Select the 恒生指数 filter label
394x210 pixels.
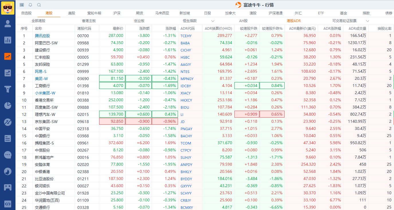click(x=190, y=21)
